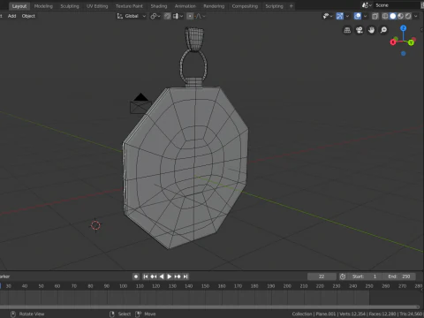
Task: Switch to the Sculpting workspace tab
Action: 70,6
